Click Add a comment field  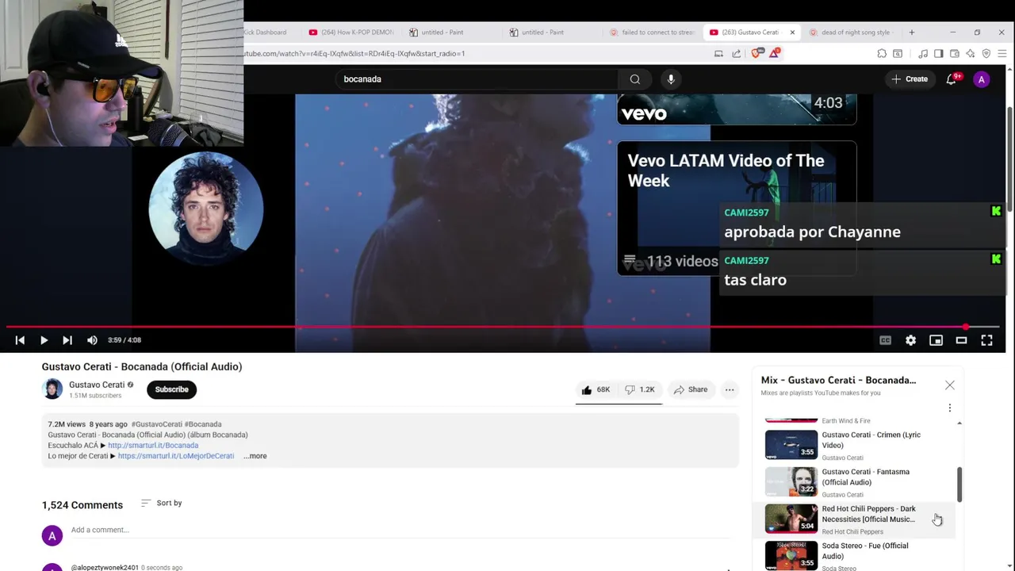[x=400, y=530]
